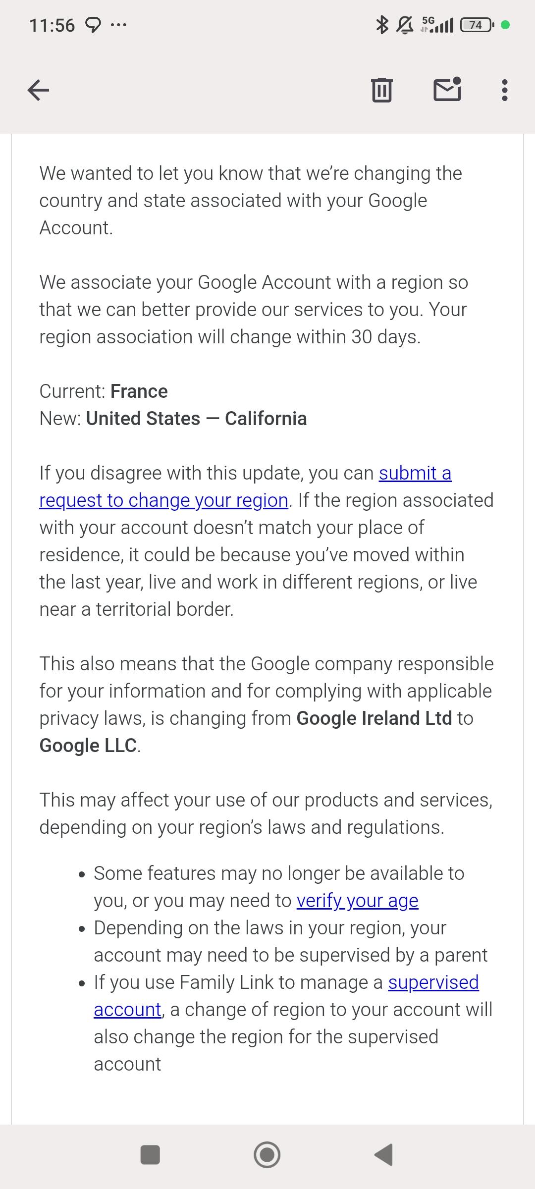The image size is (535, 1189).
Task: Tap bold text 'United States — California'
Action: [x=196, y=419]
